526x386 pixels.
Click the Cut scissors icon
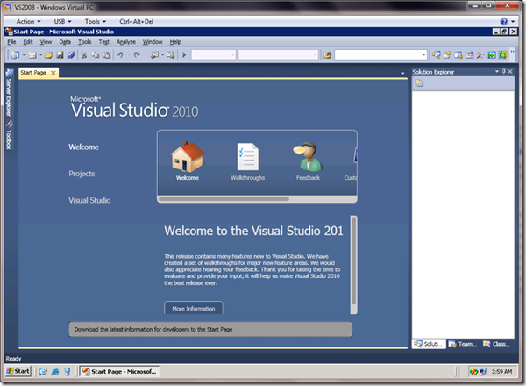(x=84, y=54)
